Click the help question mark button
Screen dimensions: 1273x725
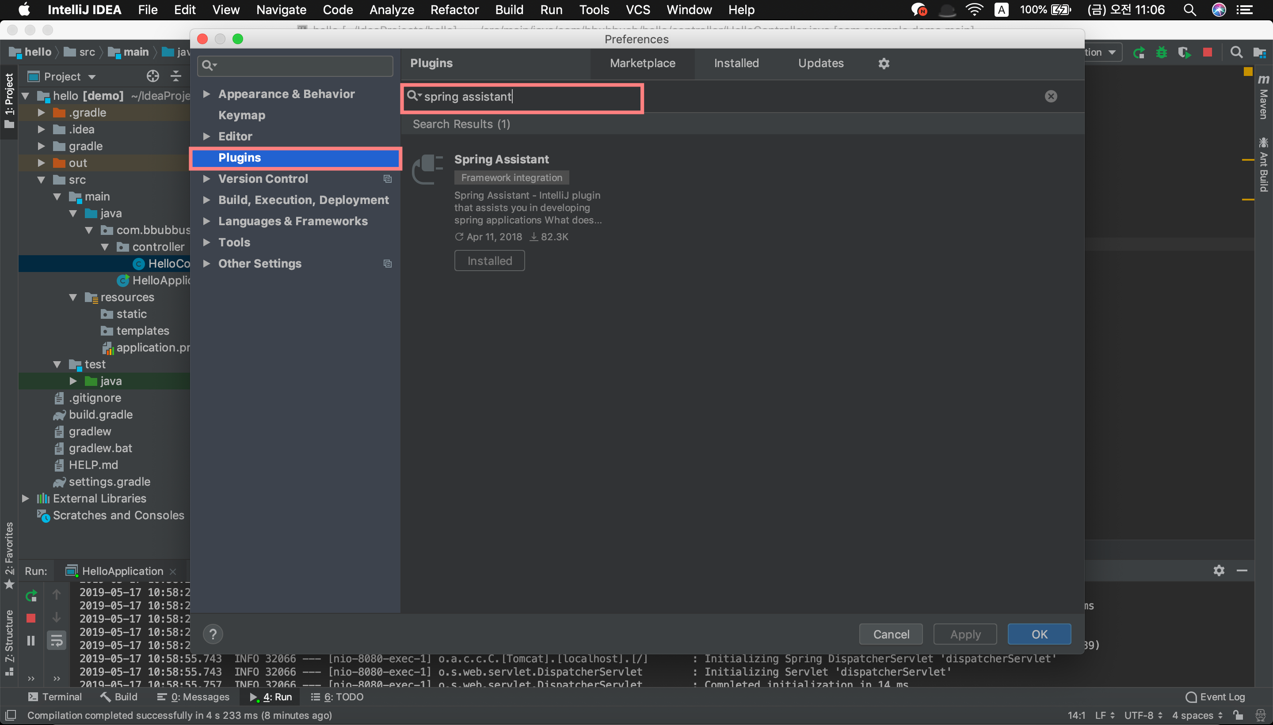pos(213,634)
